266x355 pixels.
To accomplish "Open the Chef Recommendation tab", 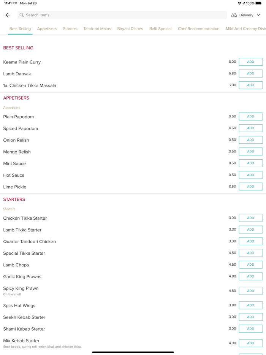I will tap(198, 29).
